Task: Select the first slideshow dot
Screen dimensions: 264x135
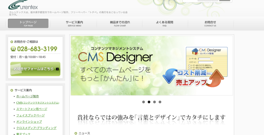Action: pos(143,102)
